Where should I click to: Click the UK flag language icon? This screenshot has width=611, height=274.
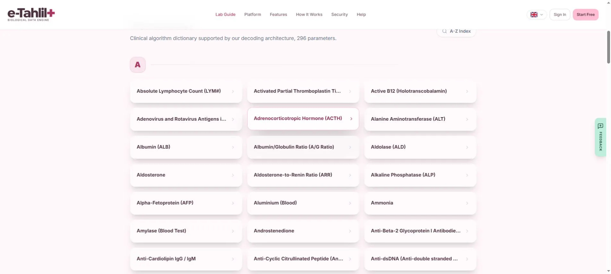point(534,15)
